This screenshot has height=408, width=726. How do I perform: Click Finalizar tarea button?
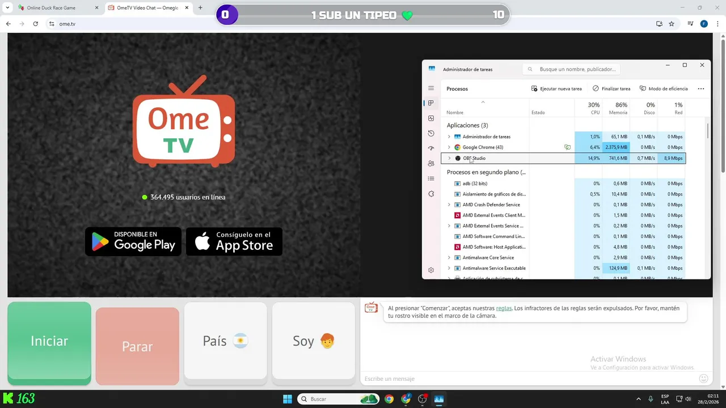pos(611,89)
